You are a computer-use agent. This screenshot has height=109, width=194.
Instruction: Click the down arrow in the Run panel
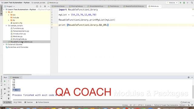[8, 85]
